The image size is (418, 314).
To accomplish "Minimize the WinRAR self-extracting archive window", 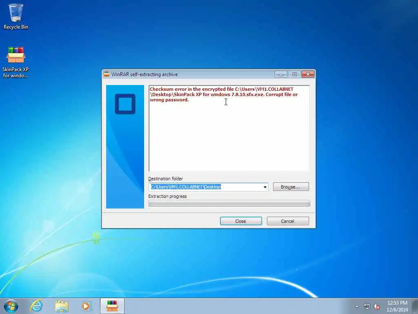I will pyautogui.click(x=281, y=74).
